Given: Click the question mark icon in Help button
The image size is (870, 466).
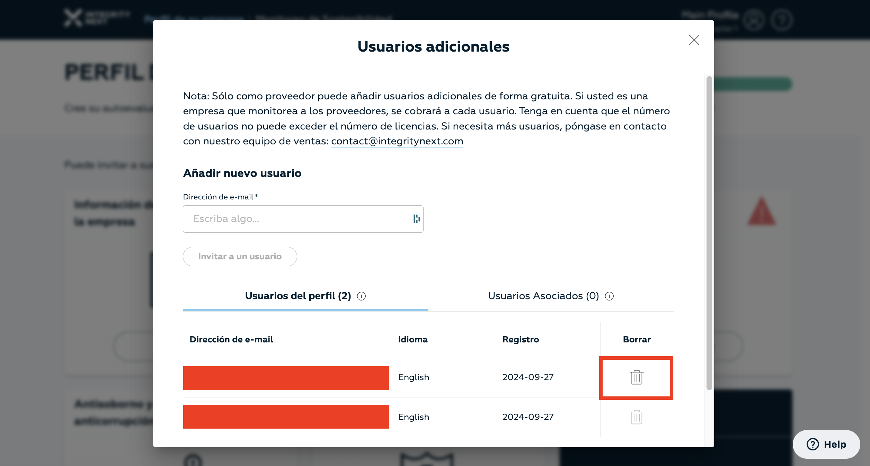Looking at the screenshot, I should [813, 444].
